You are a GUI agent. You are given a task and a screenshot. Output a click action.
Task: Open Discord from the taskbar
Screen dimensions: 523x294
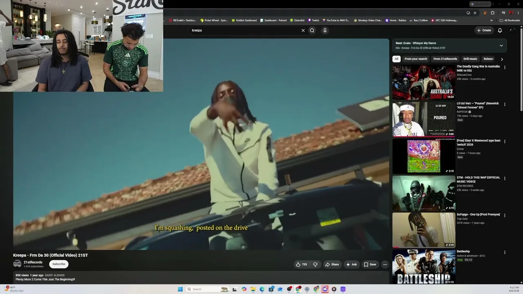[x=325, y=289]
